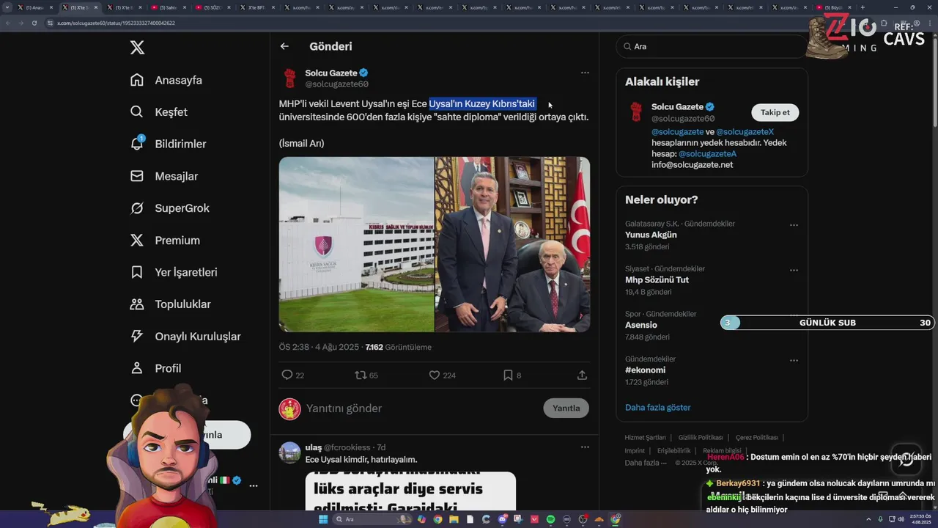Open Hizmet Şartları footer link
This screenshot has height=528, width=938.
(x=645, y=438)
